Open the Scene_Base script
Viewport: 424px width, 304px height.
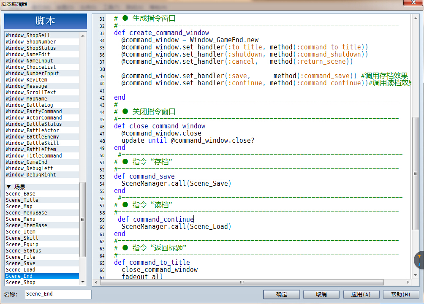[42, 194]
